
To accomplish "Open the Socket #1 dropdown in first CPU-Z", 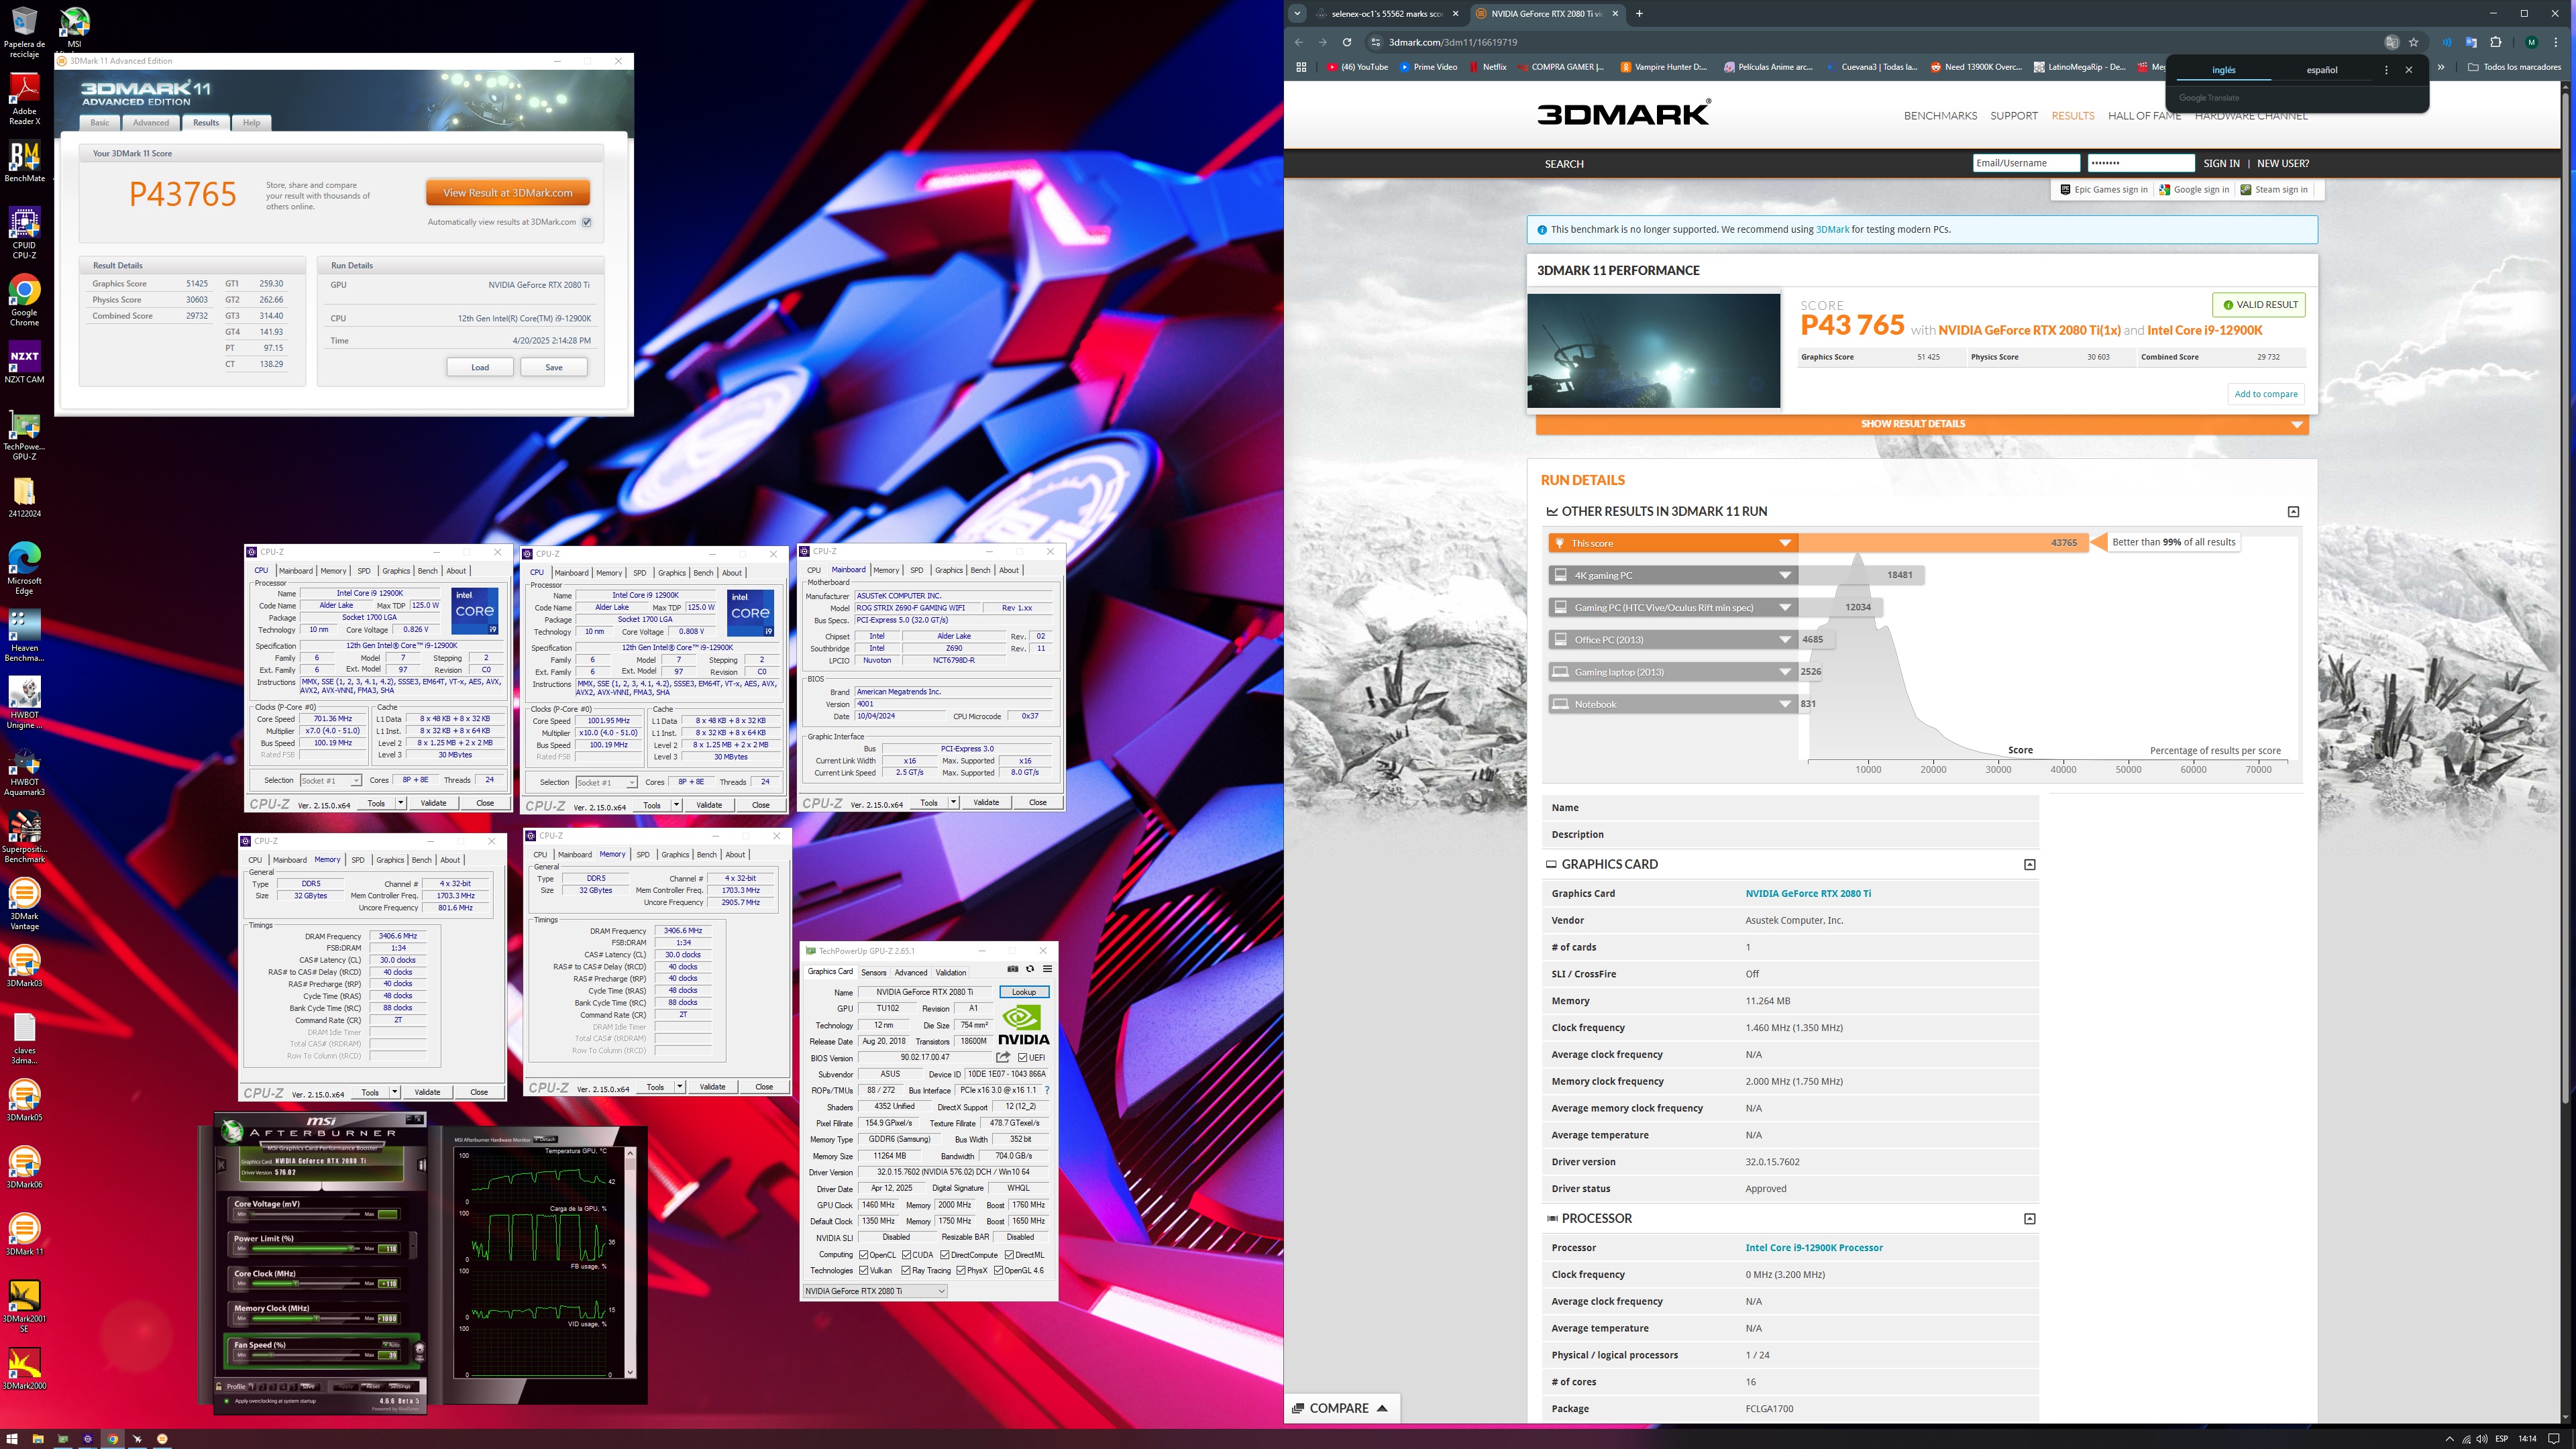I will (x=330, y=780).
